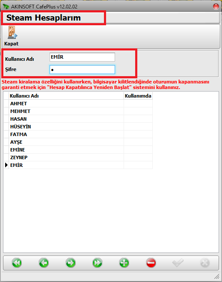Viewport: 222px width, 282px height.
Task: Delete record with red minus button
Action: tap(151, 263)
